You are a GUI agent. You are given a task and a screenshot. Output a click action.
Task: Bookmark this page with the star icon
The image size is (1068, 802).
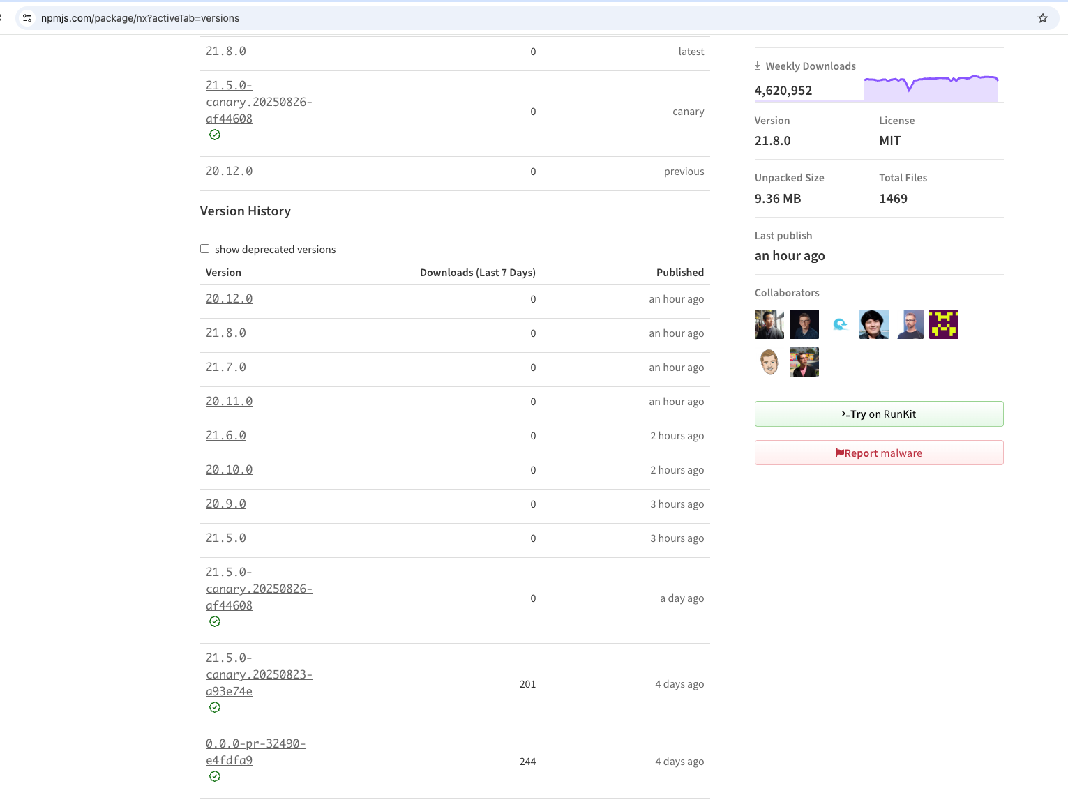[1042, 18]
